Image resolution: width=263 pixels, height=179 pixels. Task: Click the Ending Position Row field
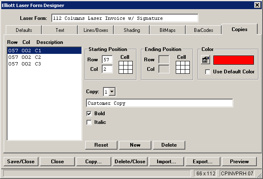[x=164, y=60]
